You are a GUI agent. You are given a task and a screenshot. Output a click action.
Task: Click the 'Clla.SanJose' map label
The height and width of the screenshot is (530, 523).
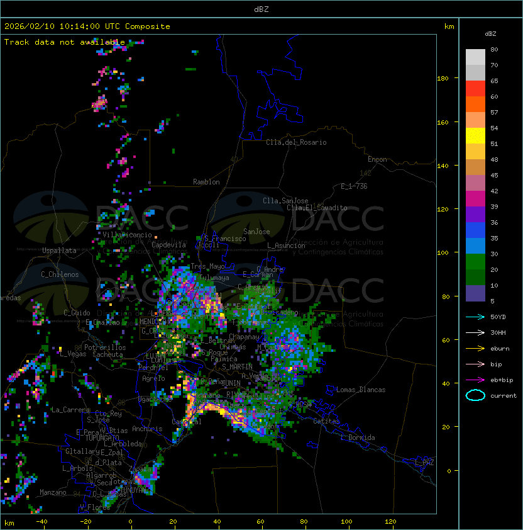pos(285,201)
